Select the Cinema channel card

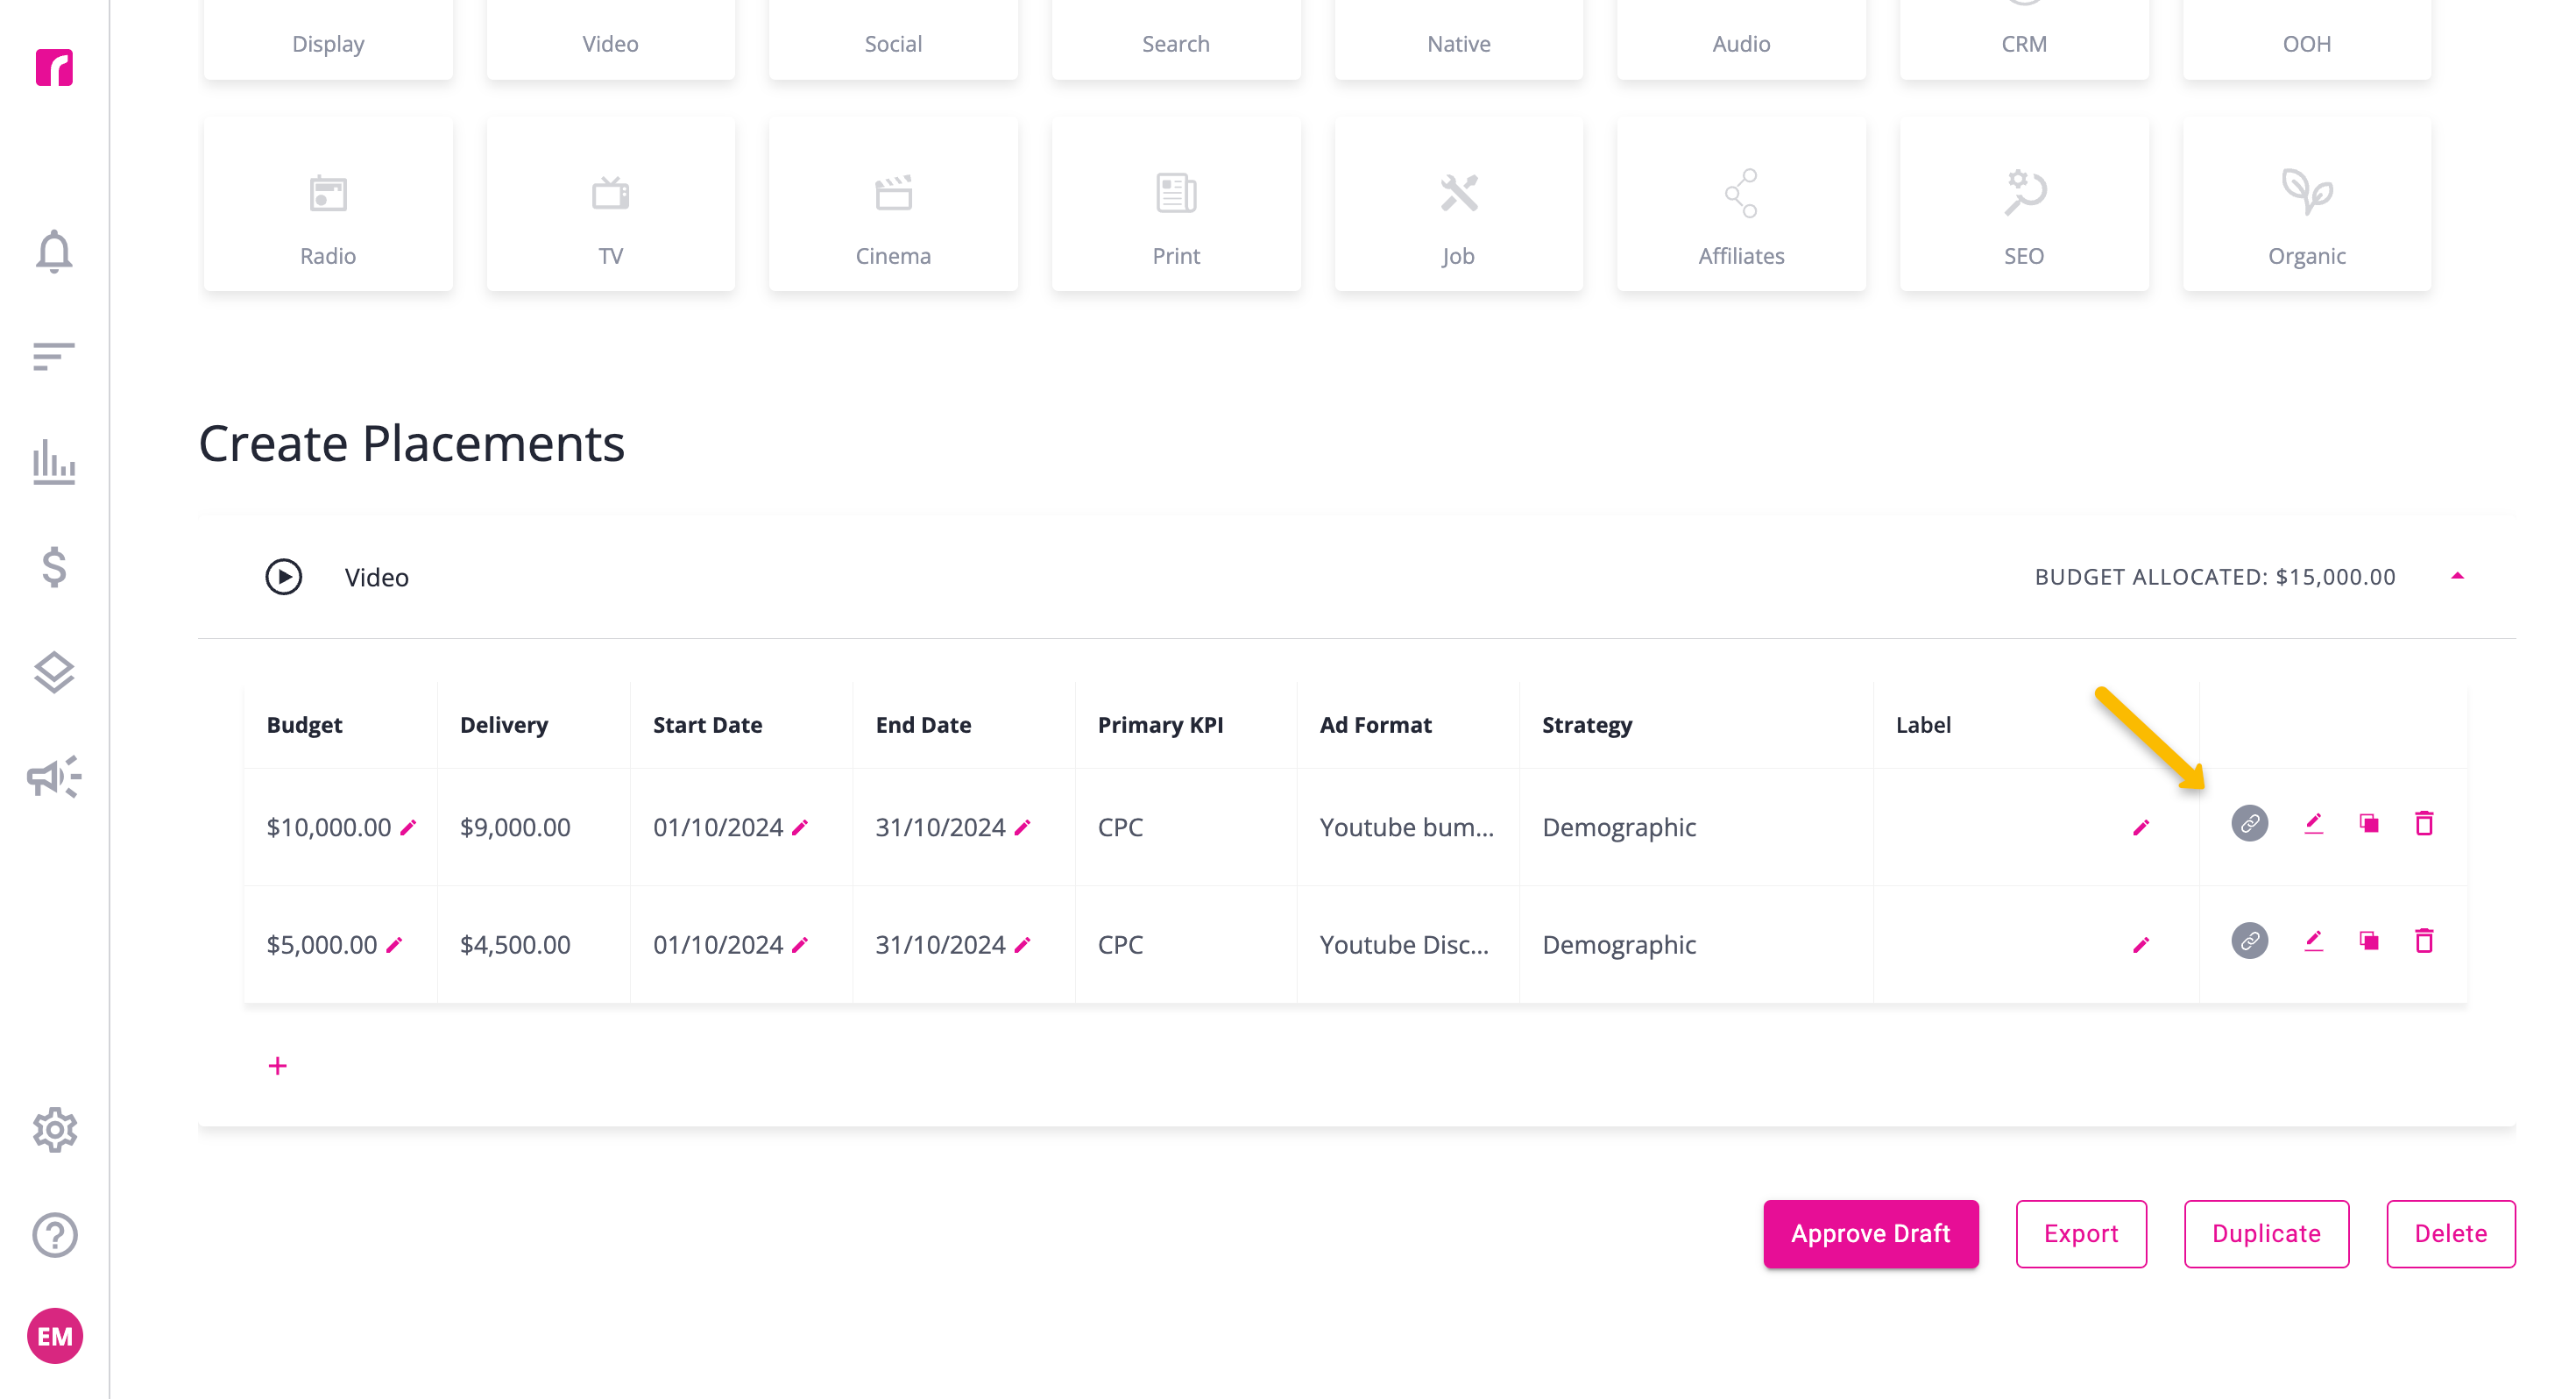[893, 204]
